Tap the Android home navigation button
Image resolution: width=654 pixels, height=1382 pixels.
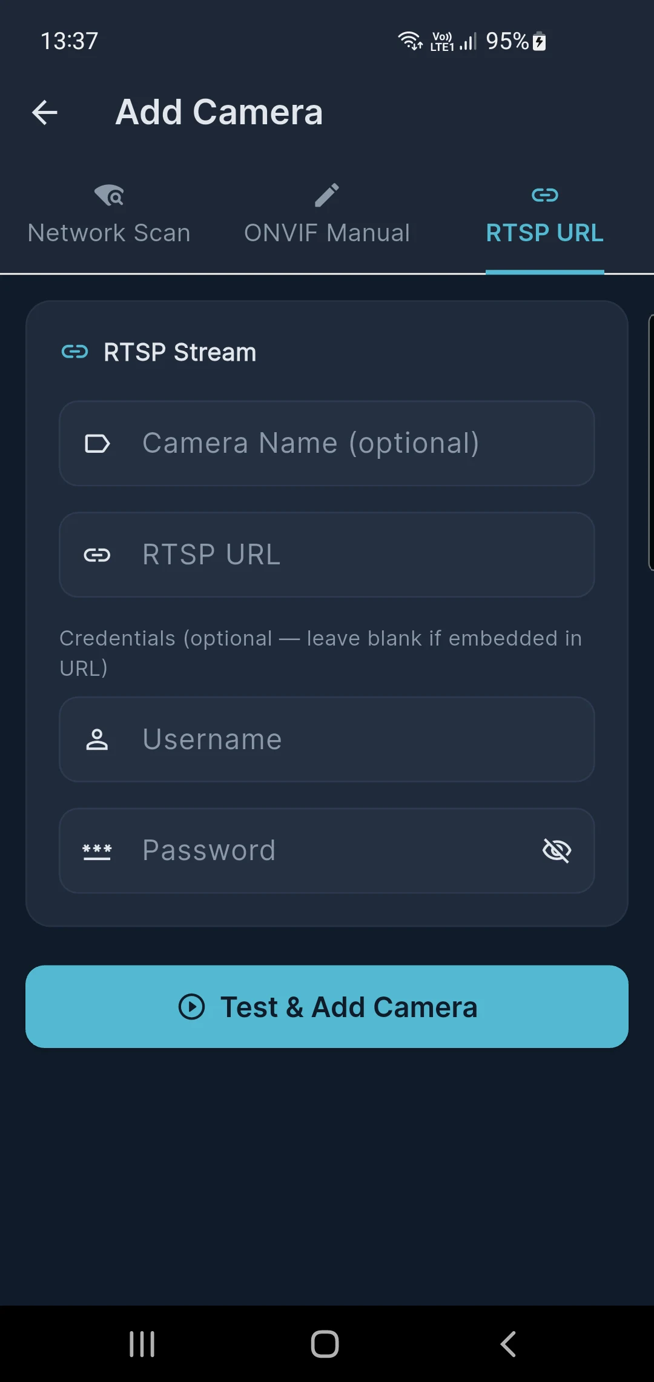pos(325,1344)
